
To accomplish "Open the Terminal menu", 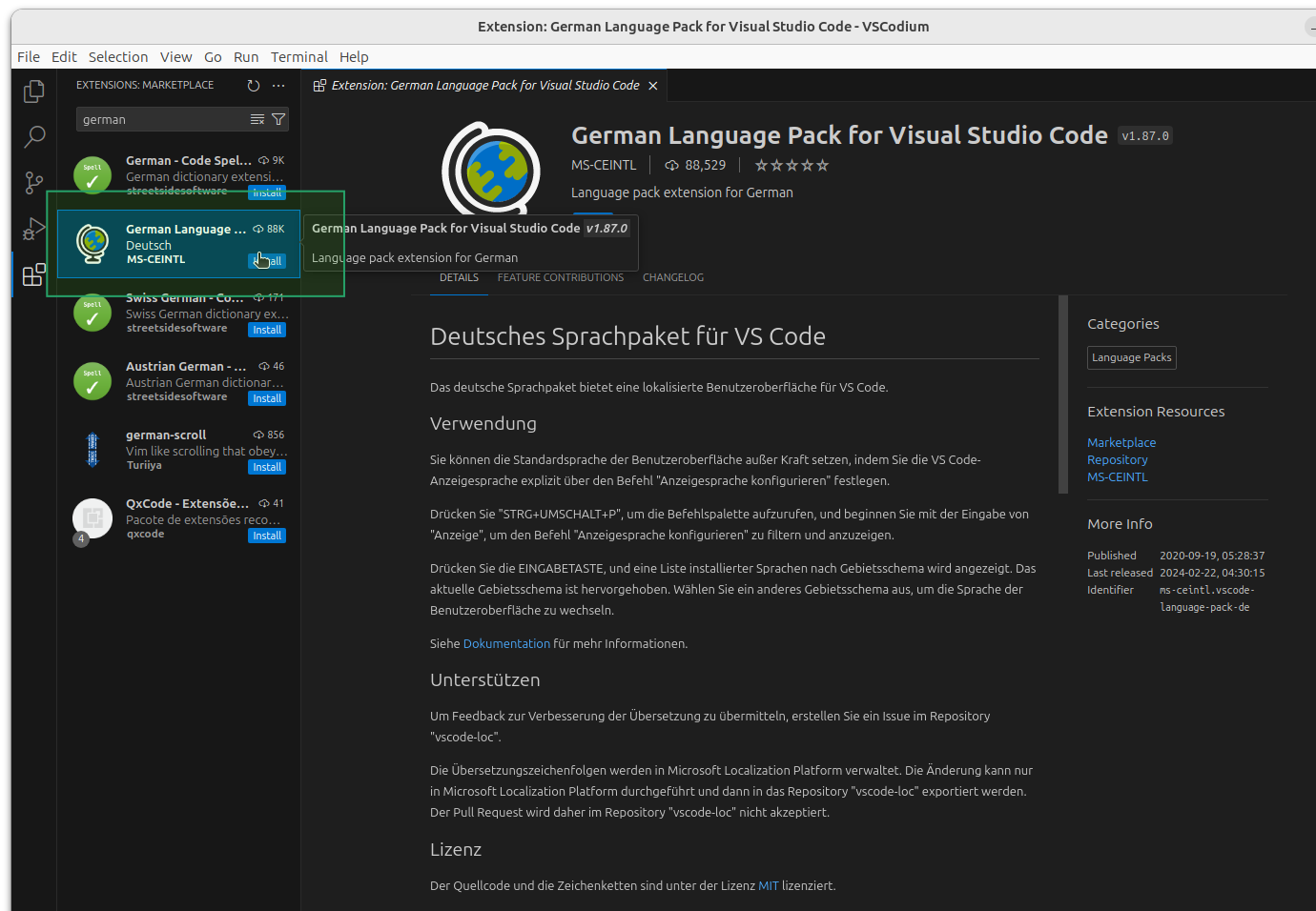I will pos(299,56).
